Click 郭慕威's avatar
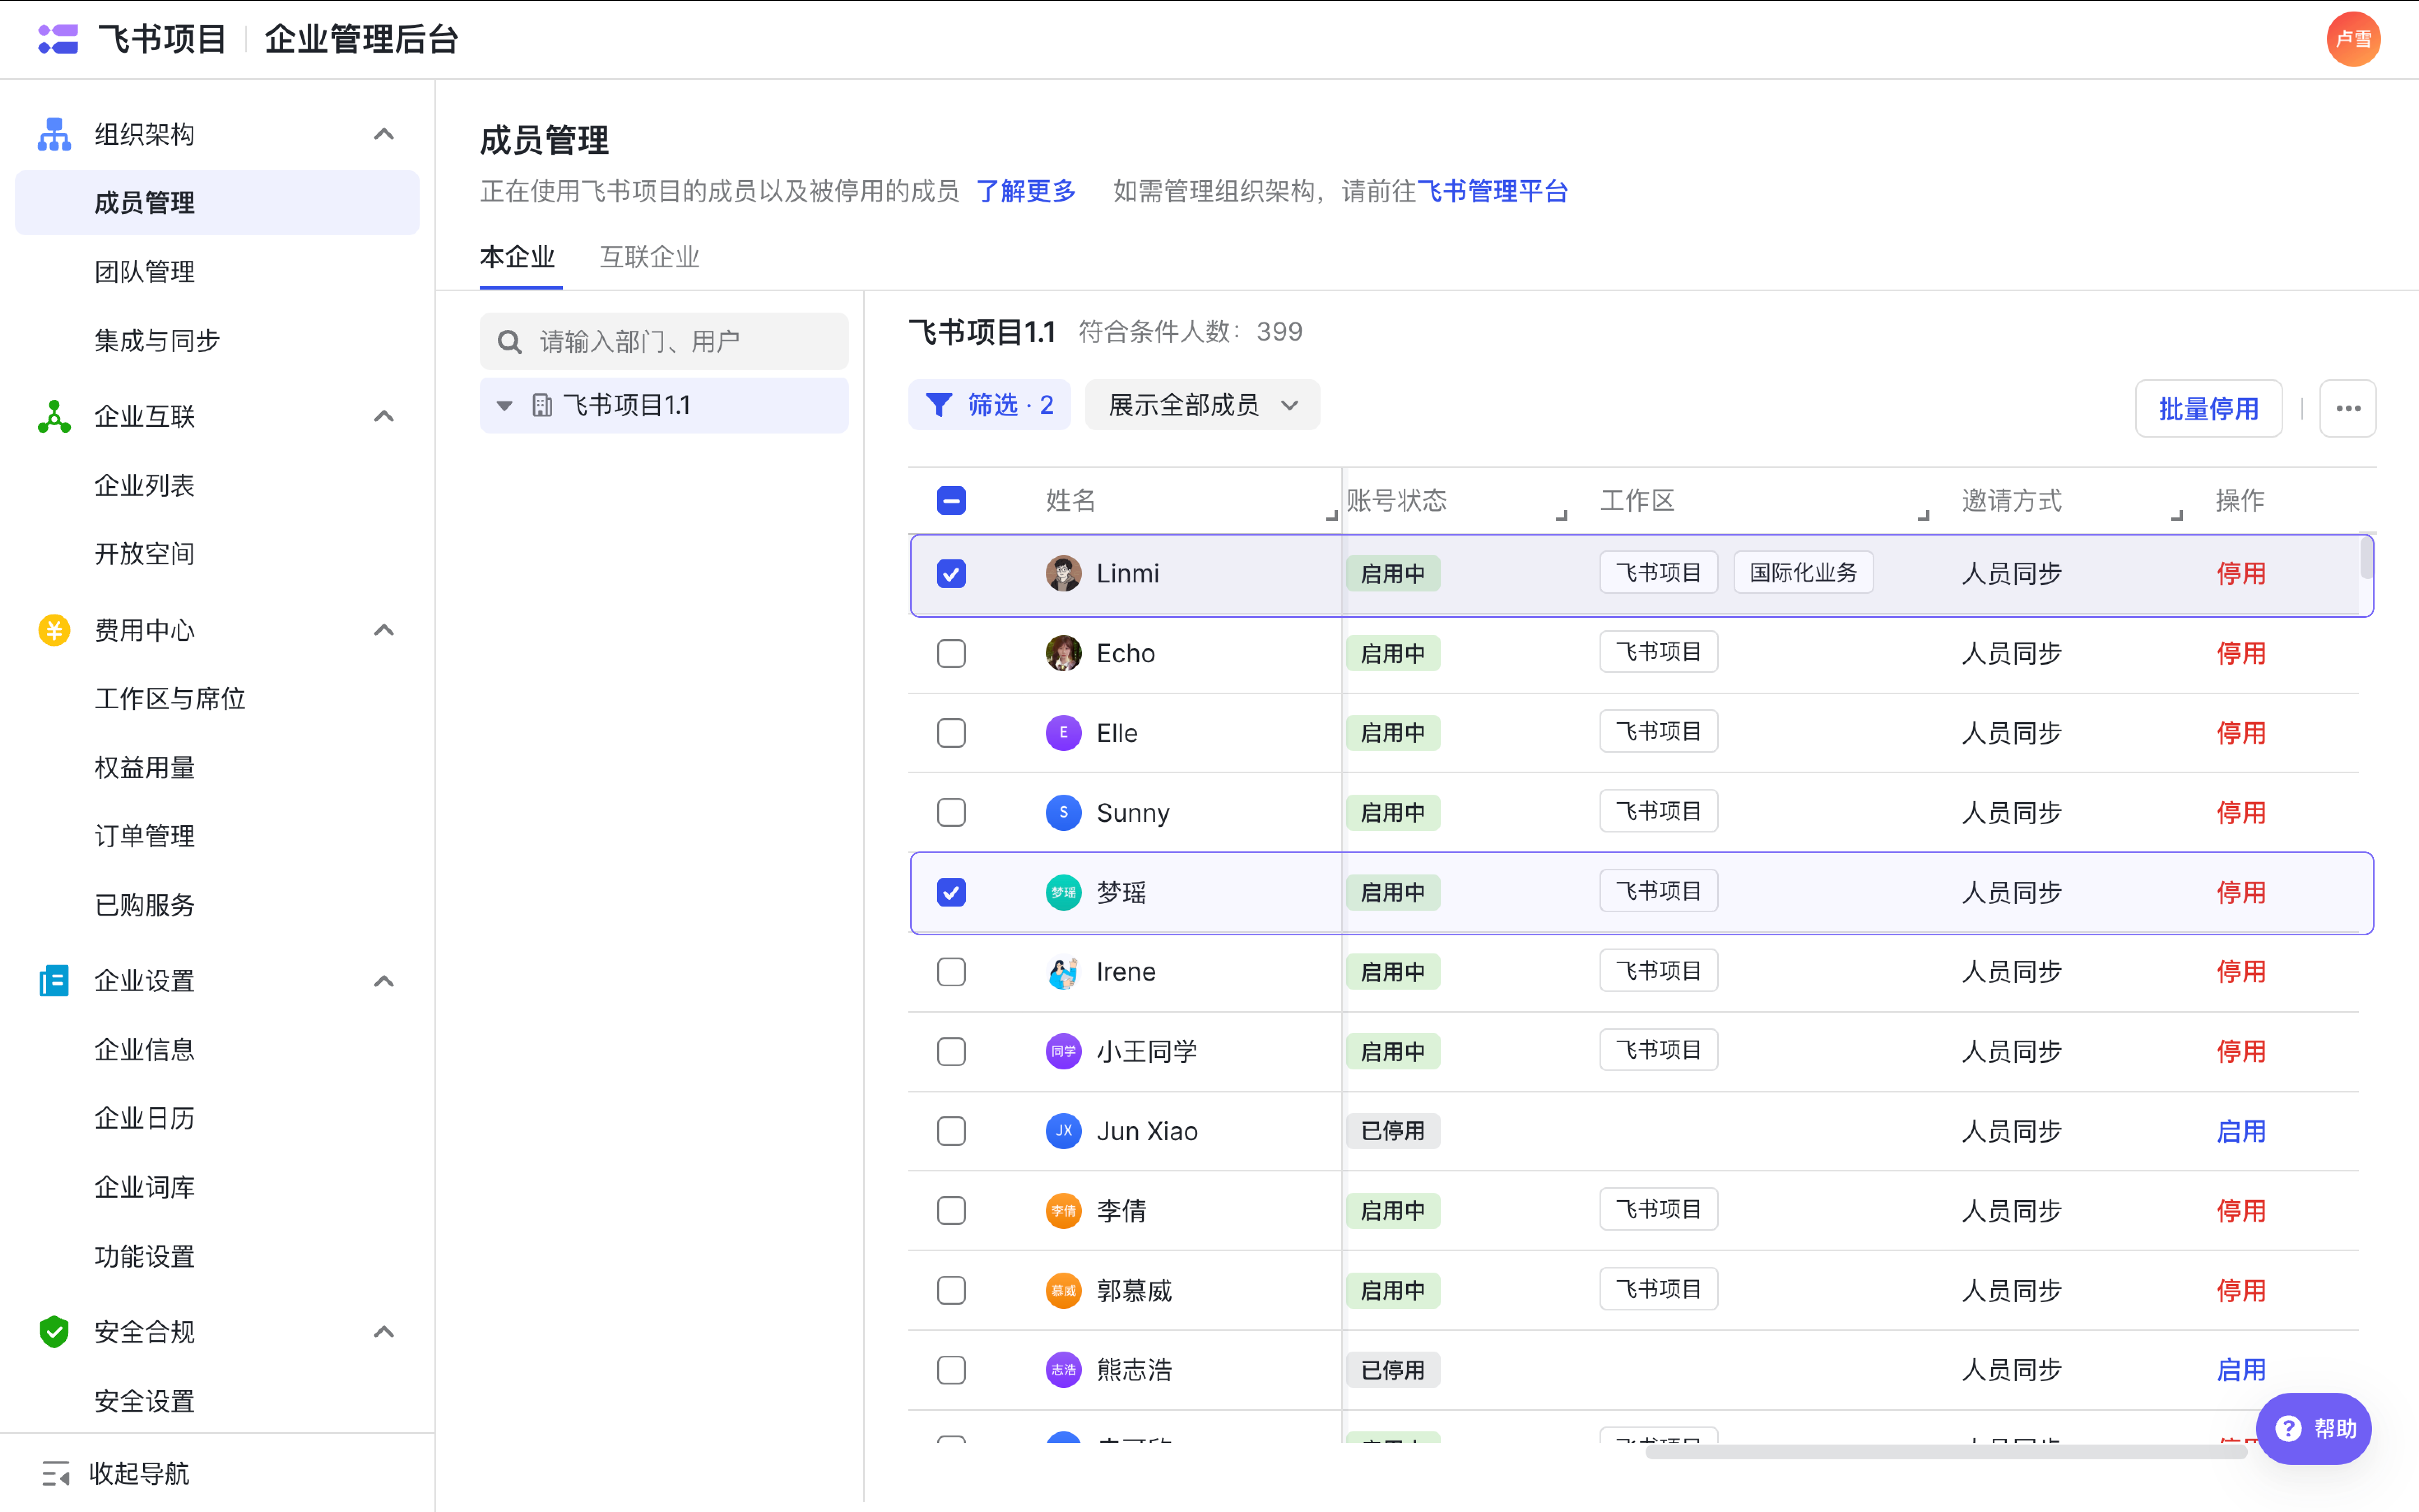2419x1512 pixels. pos(1063,1290)
